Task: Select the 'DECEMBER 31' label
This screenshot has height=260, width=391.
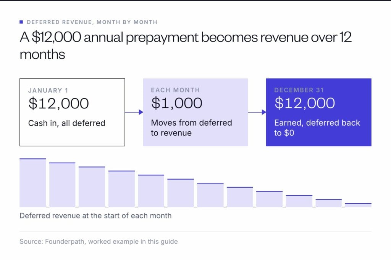Action: [x=299, y=90]
